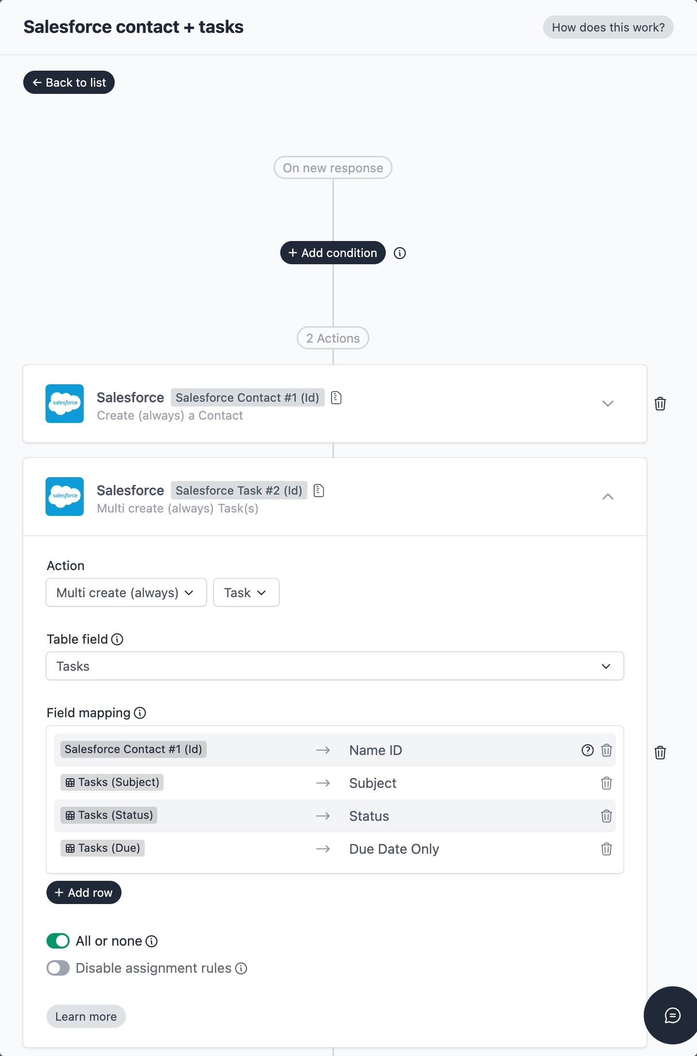Screen dimensions: 697x1056
Task: Enable Disable assignment rules toggle
Action: [x=58, y=968]
